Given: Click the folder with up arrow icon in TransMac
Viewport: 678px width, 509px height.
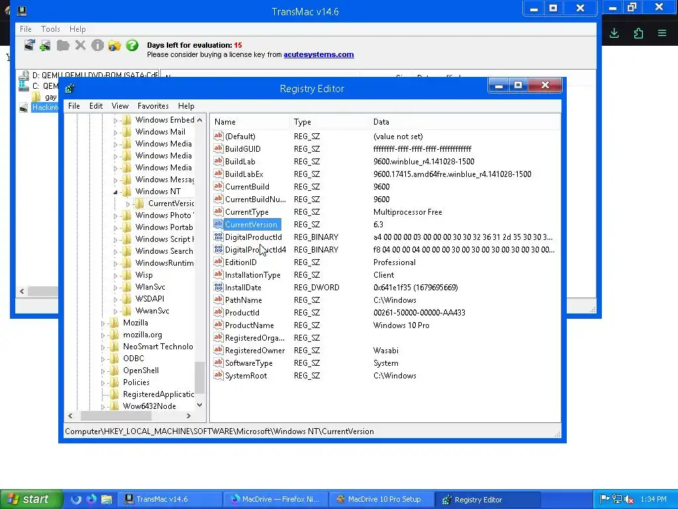Looking at the screenshot, I should point(115,45).
